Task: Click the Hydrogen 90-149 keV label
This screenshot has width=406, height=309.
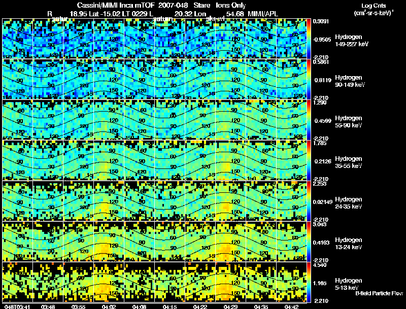Action: point(350,81)
